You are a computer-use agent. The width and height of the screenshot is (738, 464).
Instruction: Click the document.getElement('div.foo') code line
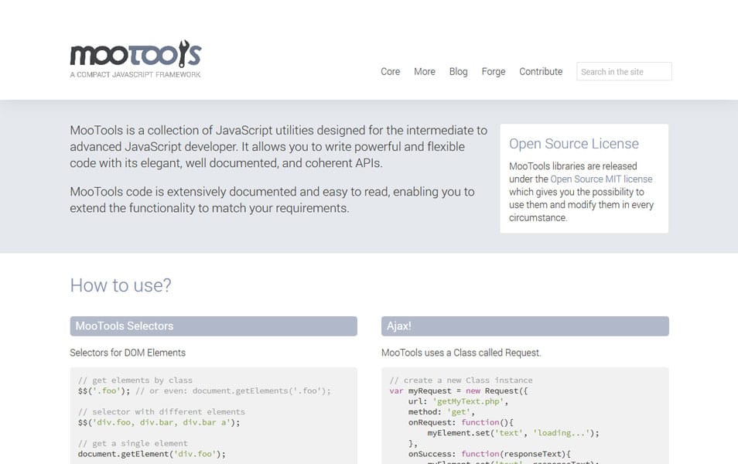[152, 454]
